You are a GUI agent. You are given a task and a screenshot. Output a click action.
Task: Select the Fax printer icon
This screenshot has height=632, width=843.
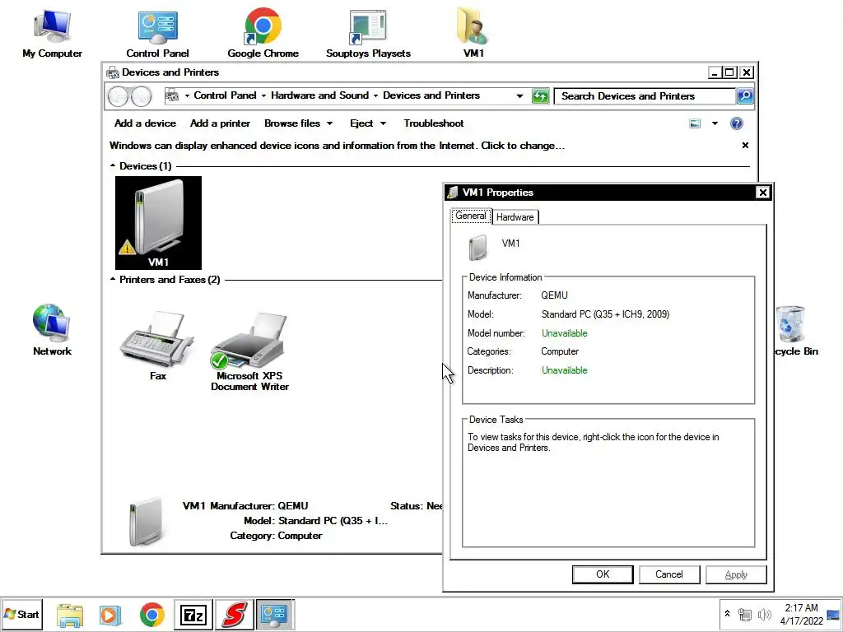click(x=158, y=346)
